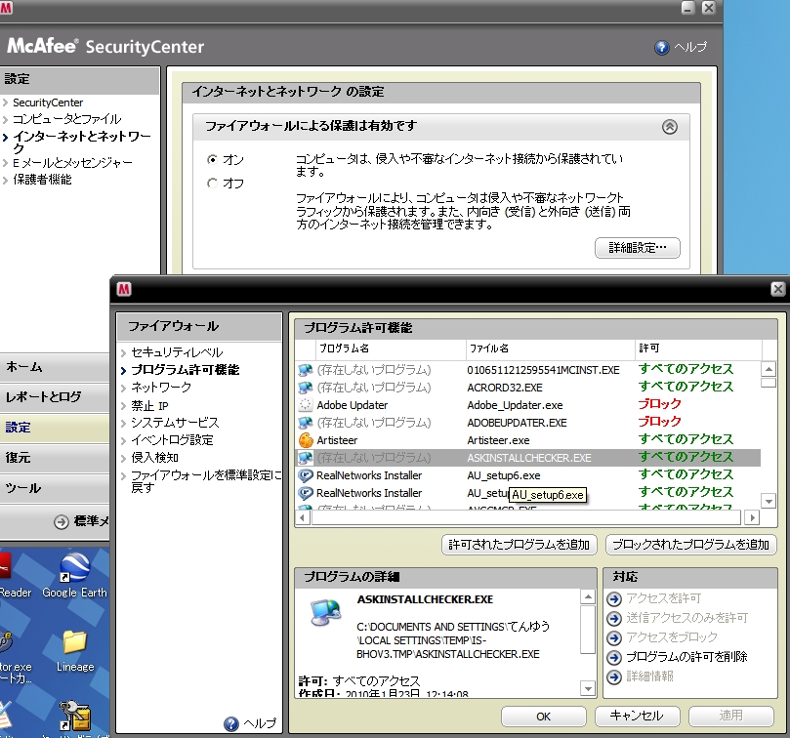Switch to the 設定 tab in the sidebar
The height and width of the screenshot is (738, 790).
coord(55,428)
